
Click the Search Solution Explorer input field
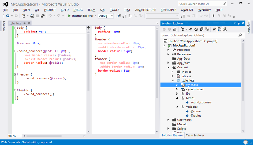pyautogui.click(x=199, y=35)
